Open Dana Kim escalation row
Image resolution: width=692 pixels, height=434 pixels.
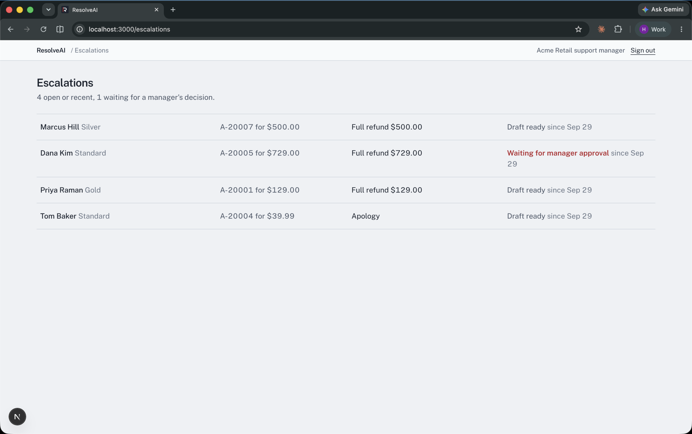pos(346,158)
